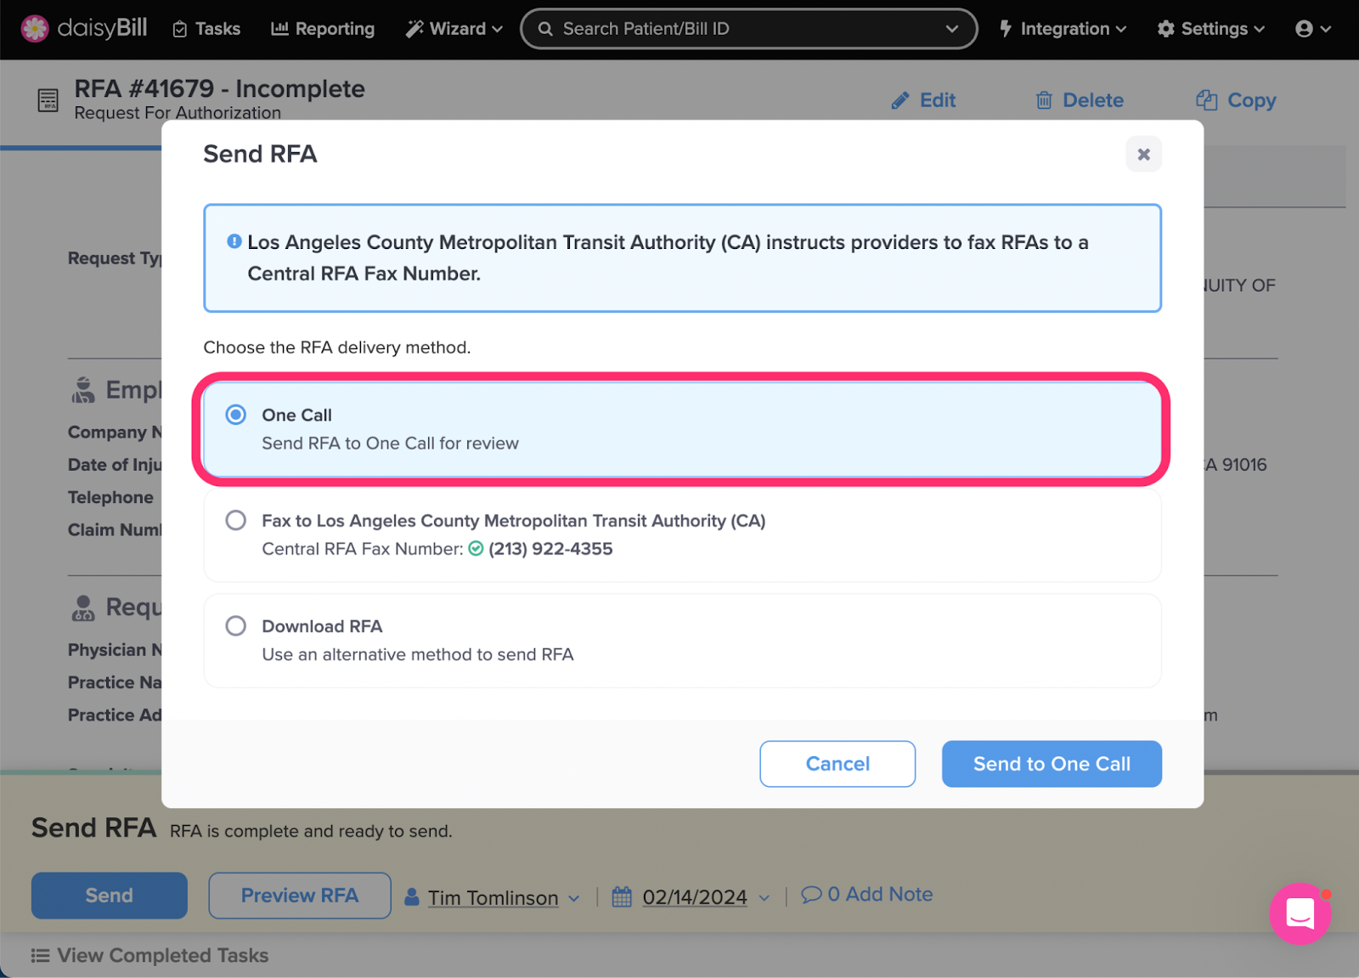Click the Tasks clipboard icon
The width and height of the screenshot is (1359, 978).
click(180, 30)
